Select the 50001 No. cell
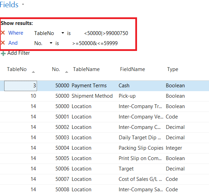The height and width of the screenshot is (193, 209). [x=62, y=117]
